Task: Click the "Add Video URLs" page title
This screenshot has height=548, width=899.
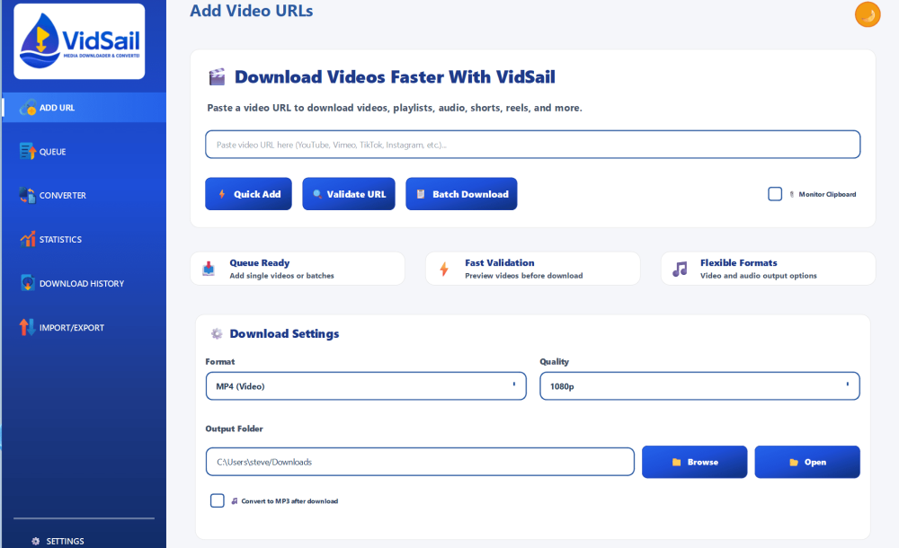Action: pyautogui.click(x=251, y=11)
